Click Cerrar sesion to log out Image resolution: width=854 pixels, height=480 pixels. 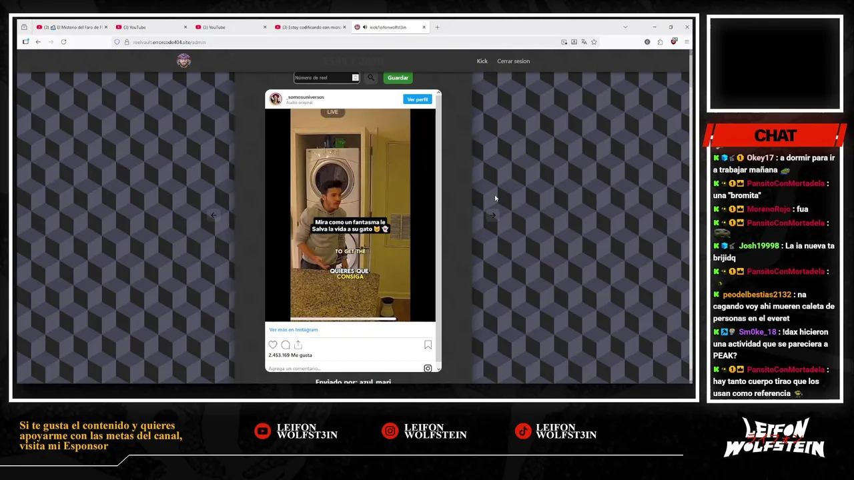[x=513, y=61]
